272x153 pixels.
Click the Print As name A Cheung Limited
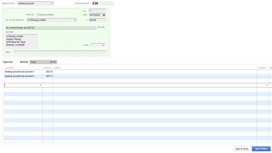tap(45, 15)
